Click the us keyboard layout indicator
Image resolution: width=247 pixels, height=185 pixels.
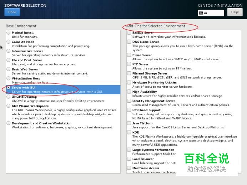coord(211,13)
